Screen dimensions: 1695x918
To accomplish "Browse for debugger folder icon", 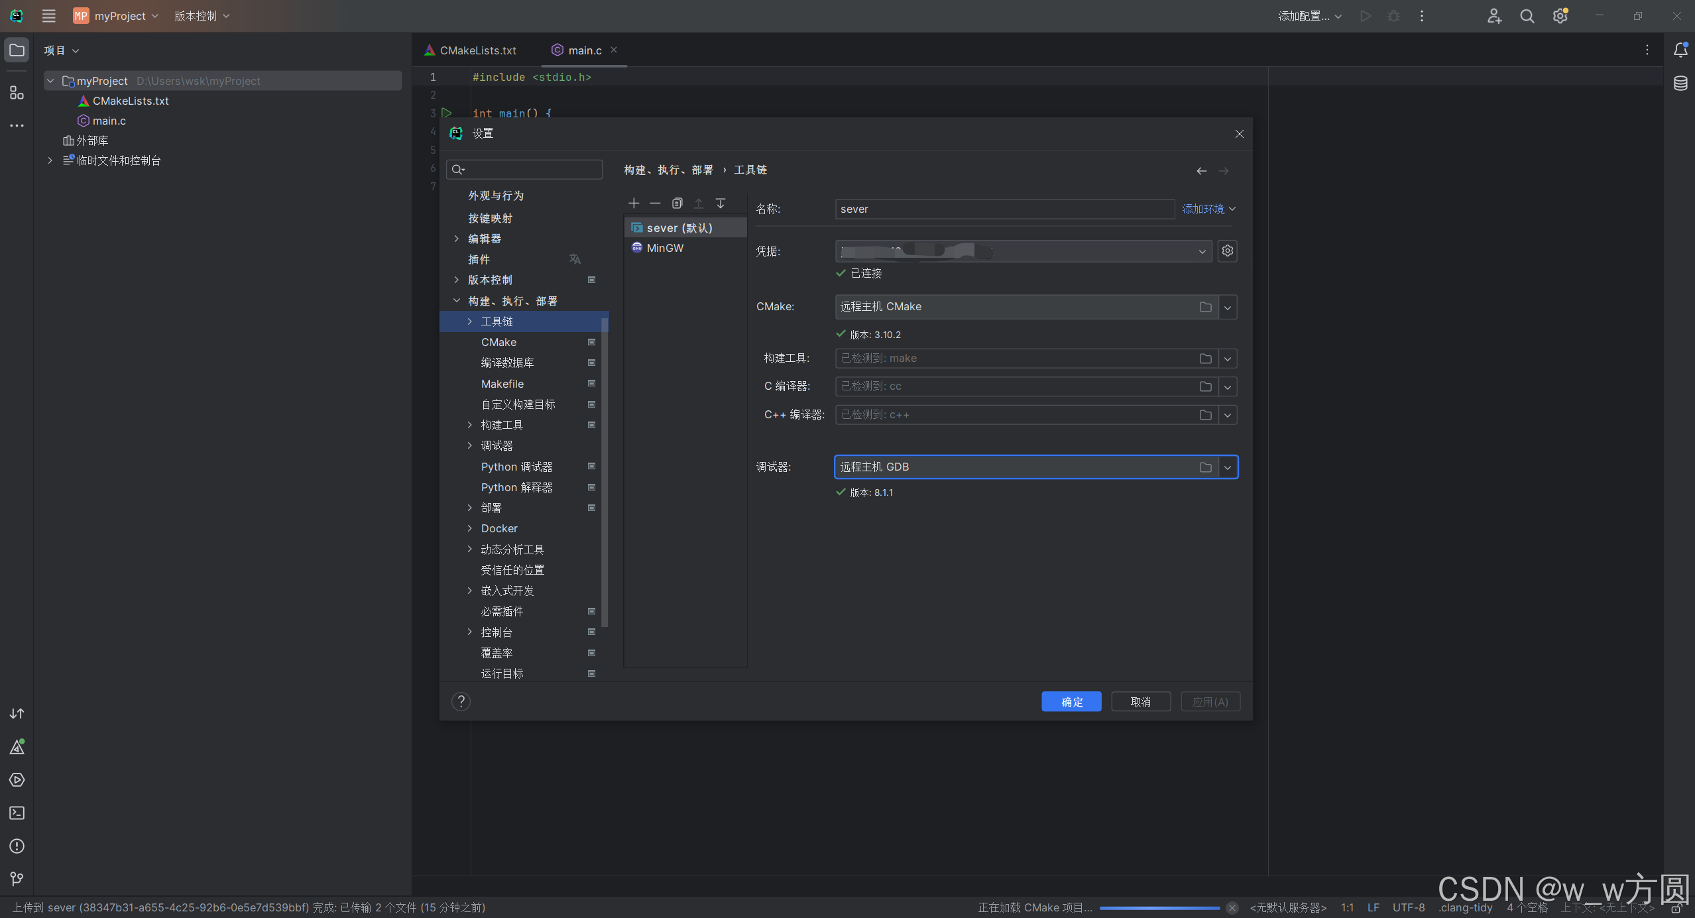I will [x=1206, y=467].
